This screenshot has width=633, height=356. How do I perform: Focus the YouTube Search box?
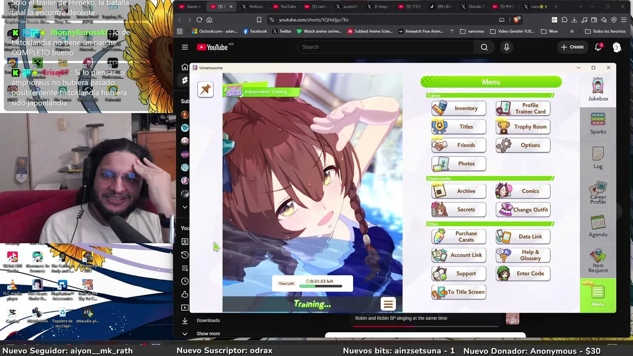[386, 47]
